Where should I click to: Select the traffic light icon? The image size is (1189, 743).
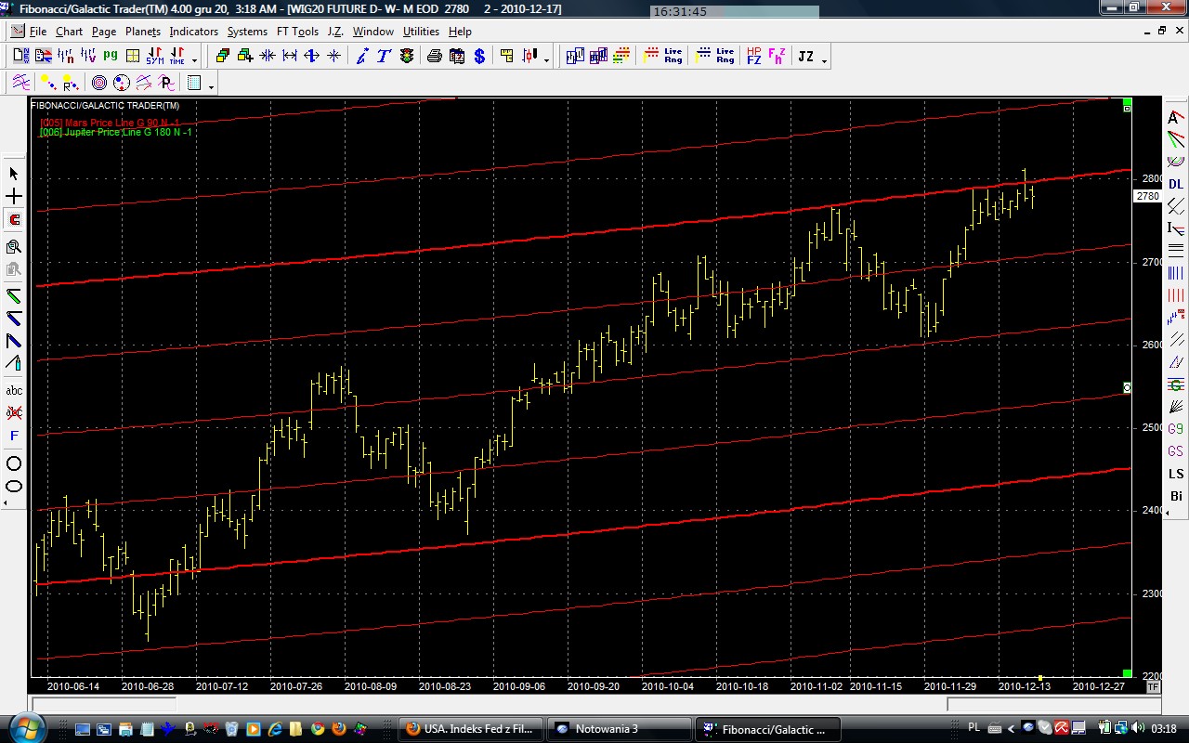point(407,57)
